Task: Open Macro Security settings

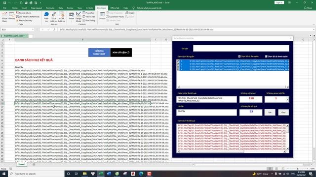Action: tap(24, 21)
